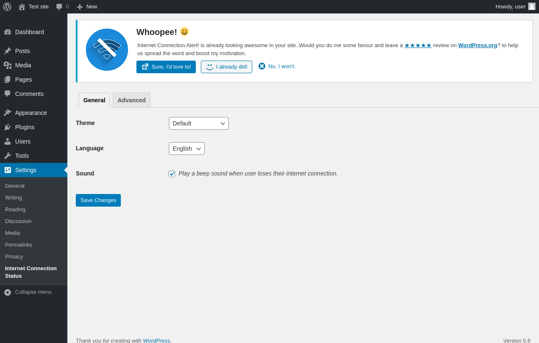Click the Appearance paintbrush icon
Screen dimensions: 539x343
(x=8, y=113)
